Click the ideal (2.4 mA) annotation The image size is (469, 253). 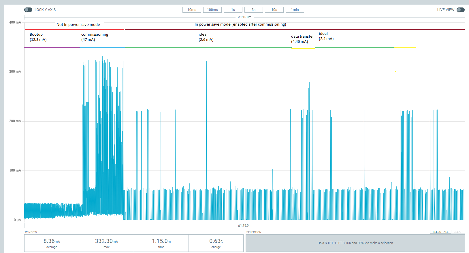pyautogui.click(x=326, y=36)
